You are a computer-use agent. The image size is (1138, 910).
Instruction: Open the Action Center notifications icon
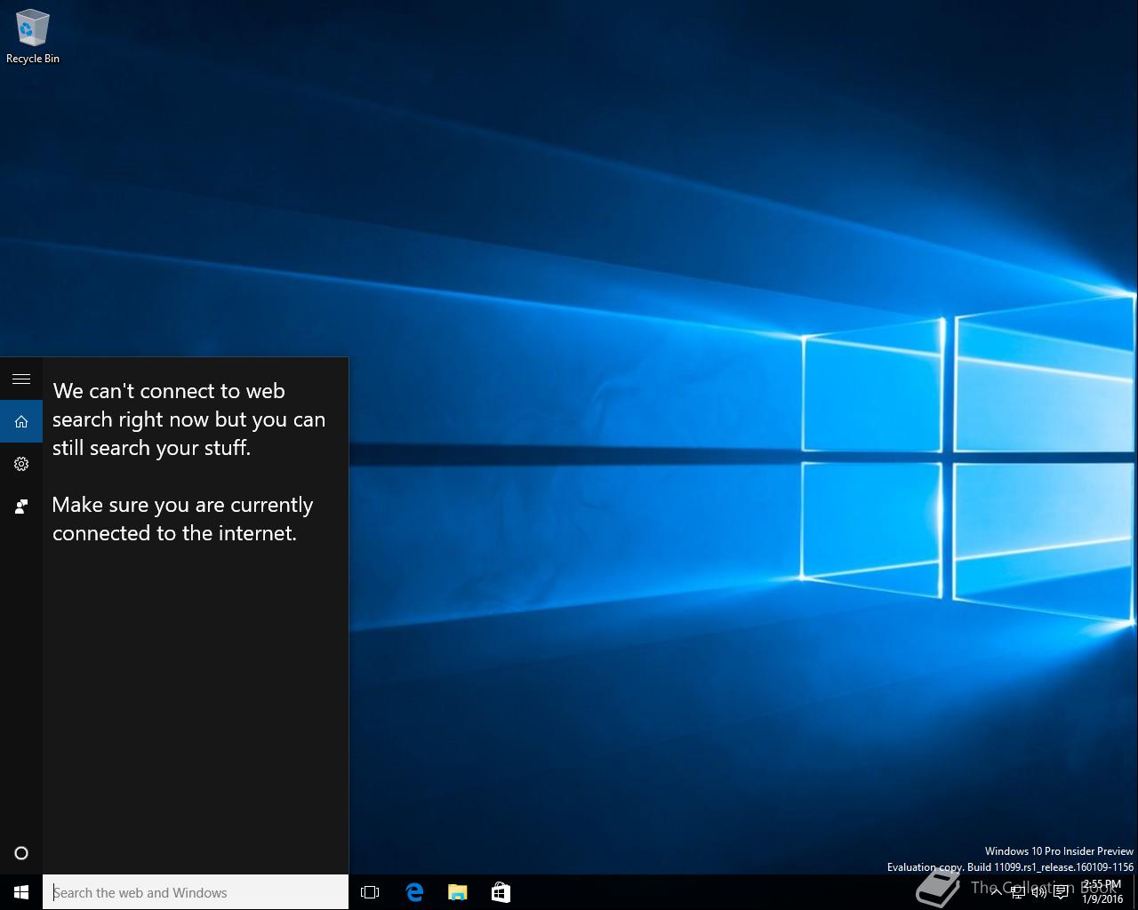pos(1061,892)
